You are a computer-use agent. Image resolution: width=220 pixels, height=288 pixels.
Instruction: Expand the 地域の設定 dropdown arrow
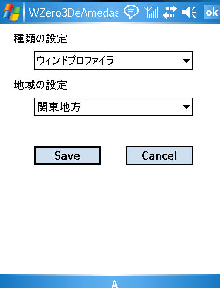pyautogui.click(x=186, y=107)
